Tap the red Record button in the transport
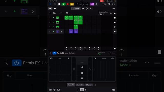164x92 pixels. point(68,4)
